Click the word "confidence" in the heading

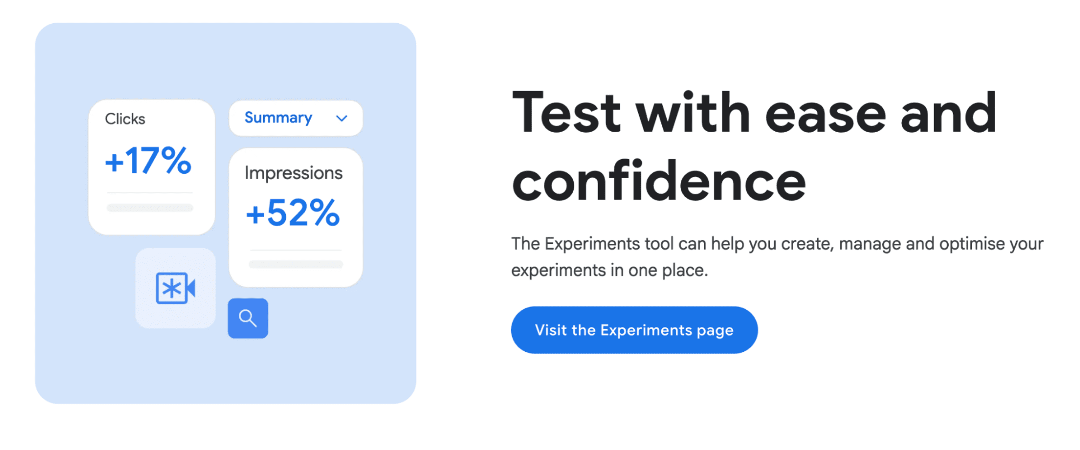tap(659, 182)
